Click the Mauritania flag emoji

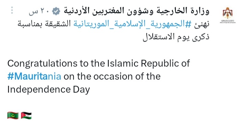point(13,116)
